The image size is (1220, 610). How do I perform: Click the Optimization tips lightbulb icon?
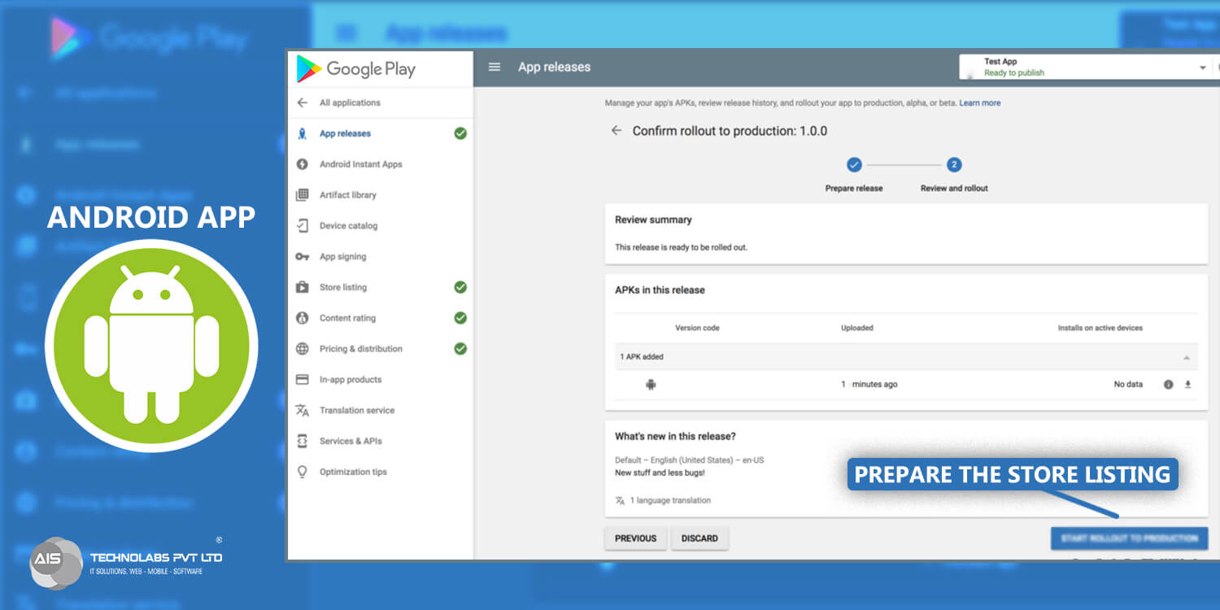[303, 472]
